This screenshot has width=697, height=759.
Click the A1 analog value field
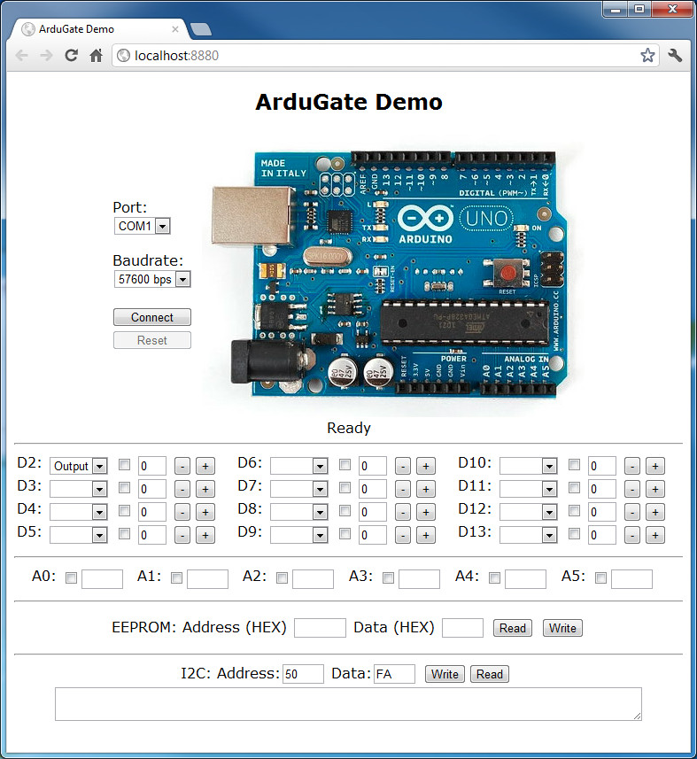(x=207, y=579)
